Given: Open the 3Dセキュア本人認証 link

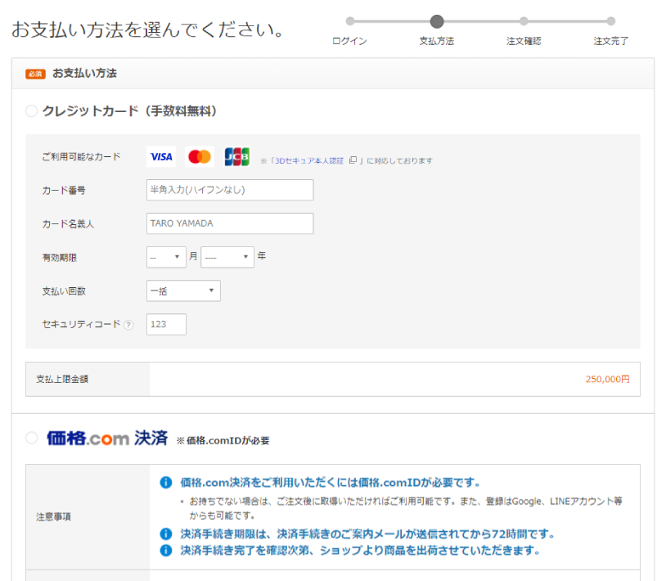Looking at the screenshot, I should [x=308, y=161].
